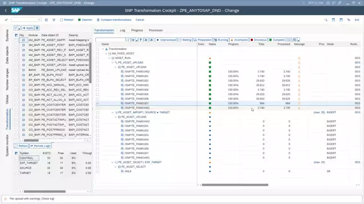Click select-all icon in System table header

(x=16, y=153)
